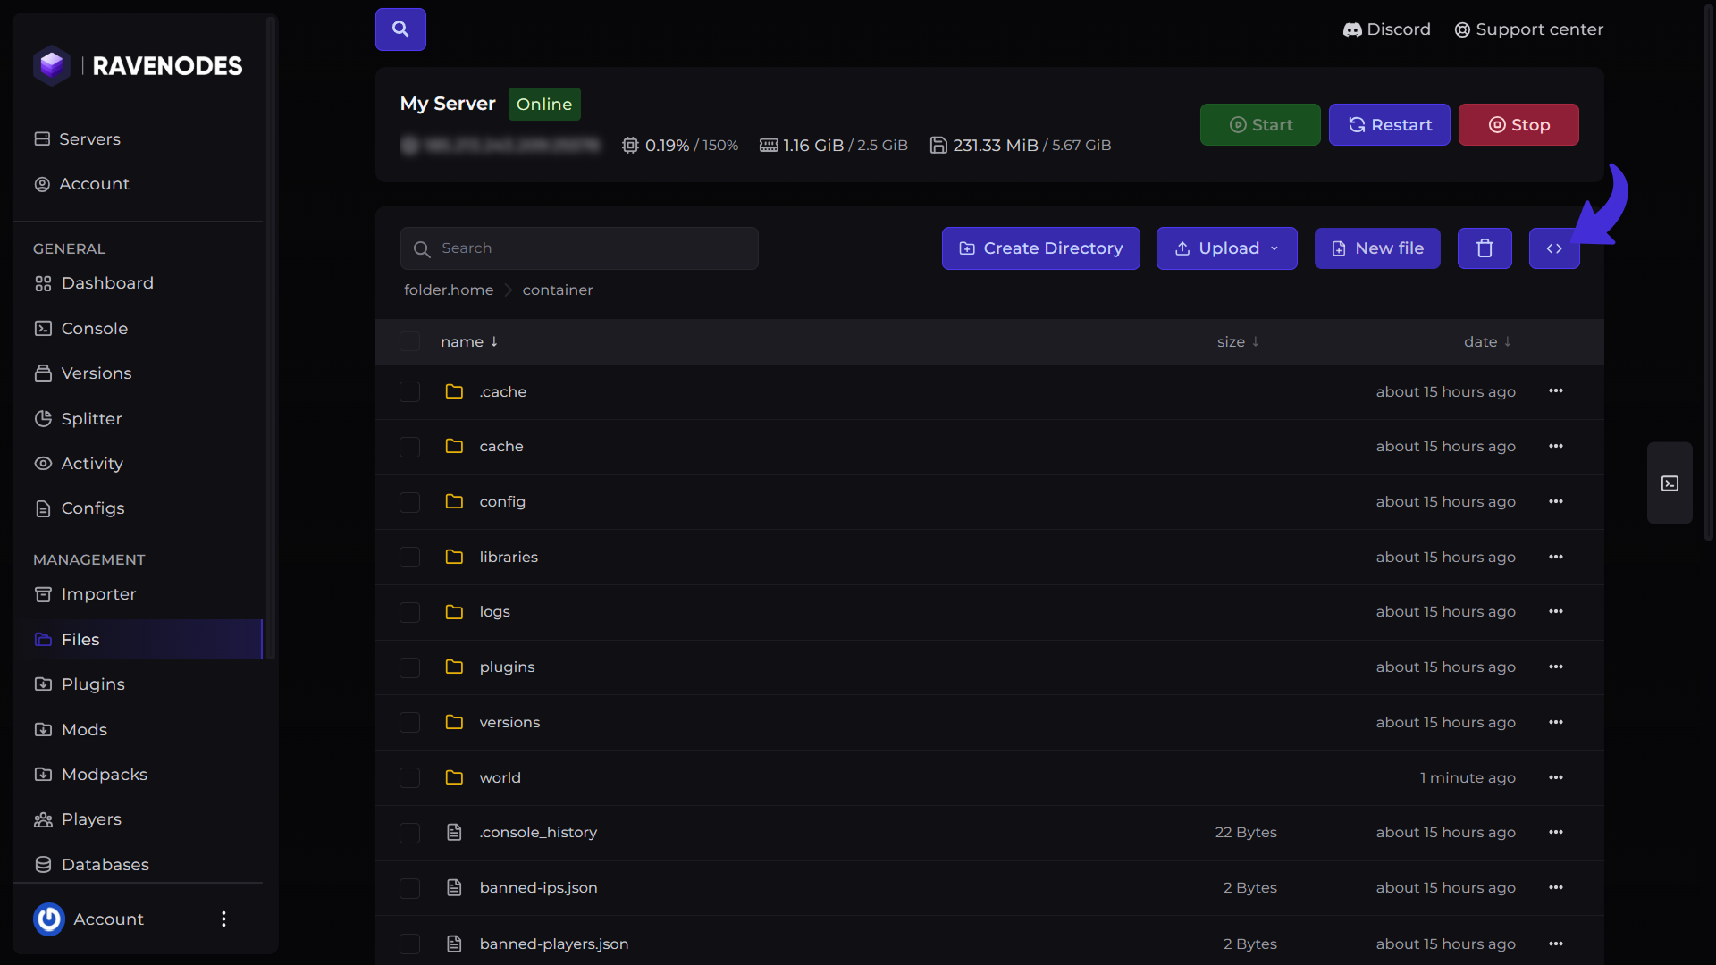Open the account vertical dots menu
This screenshot has width=1716, height=965.
[223, 919]
